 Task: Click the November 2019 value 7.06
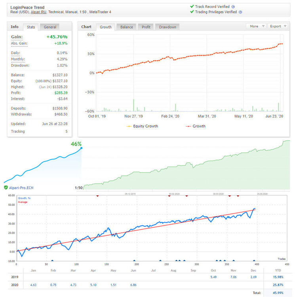click(x=233, y=277)
